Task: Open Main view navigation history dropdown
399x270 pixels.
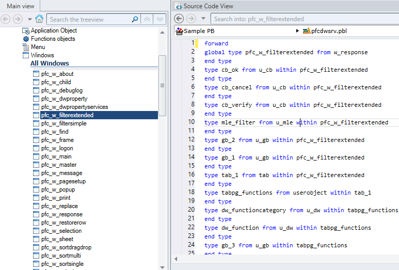Action: [29, 19]
